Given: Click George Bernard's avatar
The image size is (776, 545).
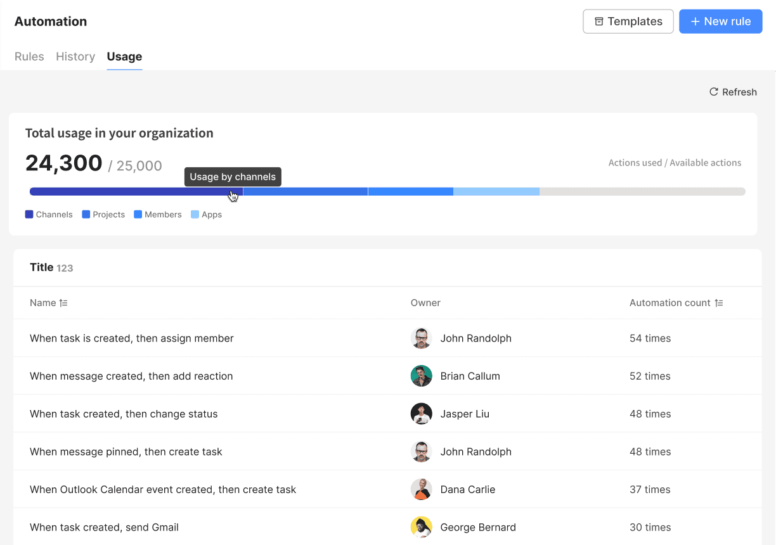Looking at the screenshot, I should pos(421,527).
